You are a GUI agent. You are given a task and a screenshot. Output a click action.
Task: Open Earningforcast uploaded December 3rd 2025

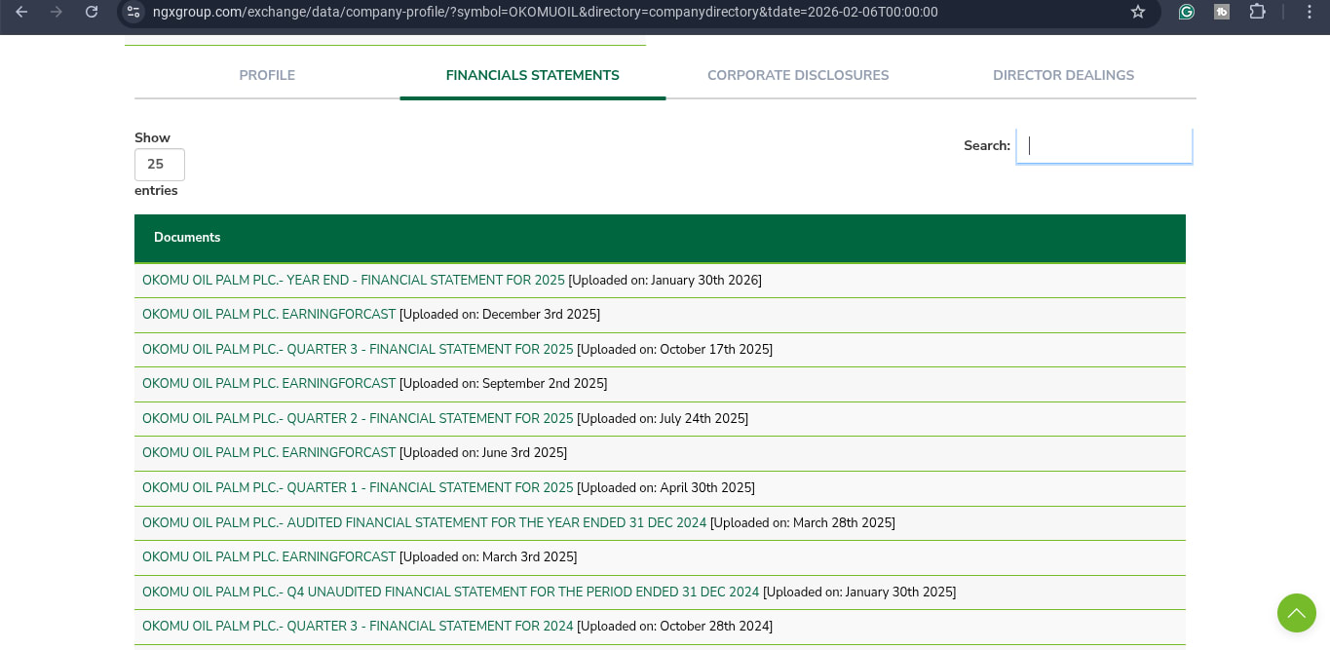[x=269, y=315]
